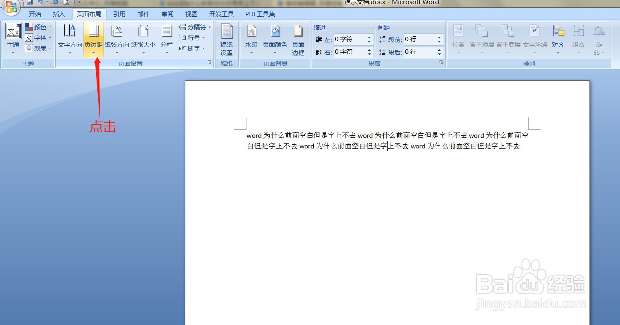Open the PDF工具集 tab
The image size is (620, 325).
click(260, 14)
